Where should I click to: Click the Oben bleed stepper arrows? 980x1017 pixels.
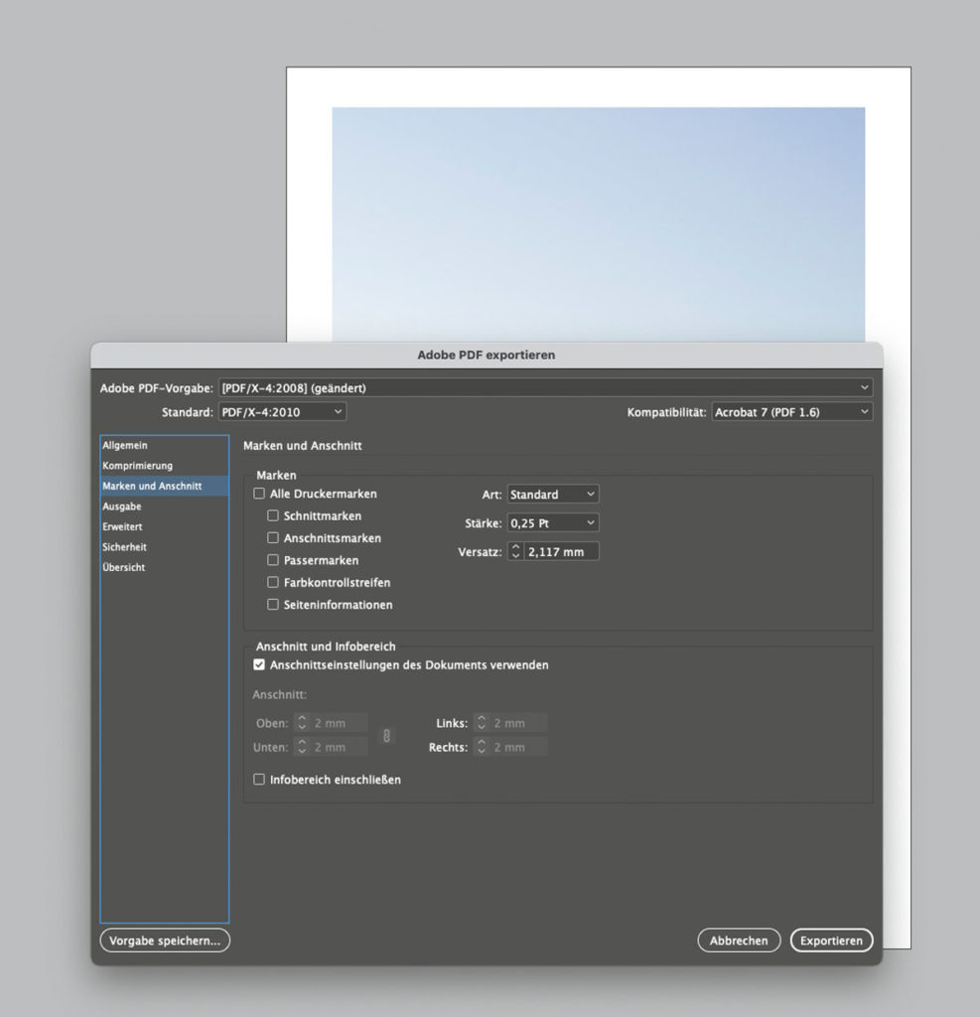pyautogui.click(x=302, y=723)
